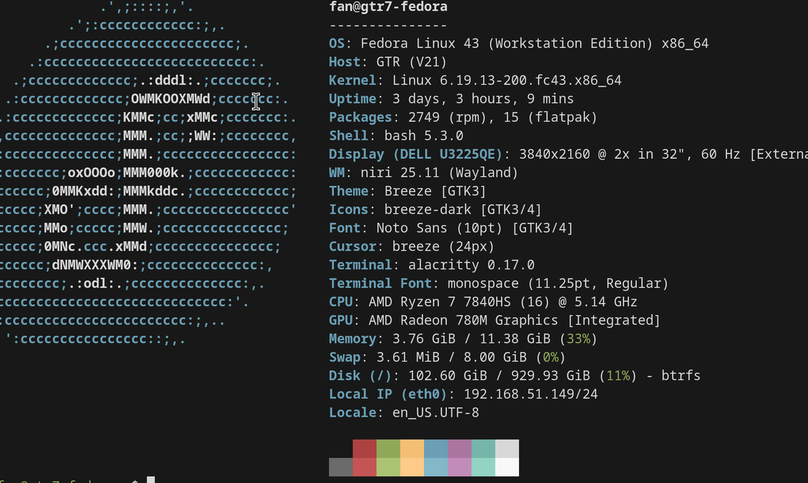Click the lighter peach-yellow palette swatch
Screen dimensions: 808x483
412,467
